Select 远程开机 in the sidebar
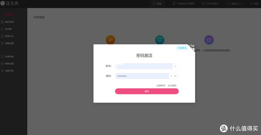Screen dimensions: 261x135 point(8,71)
